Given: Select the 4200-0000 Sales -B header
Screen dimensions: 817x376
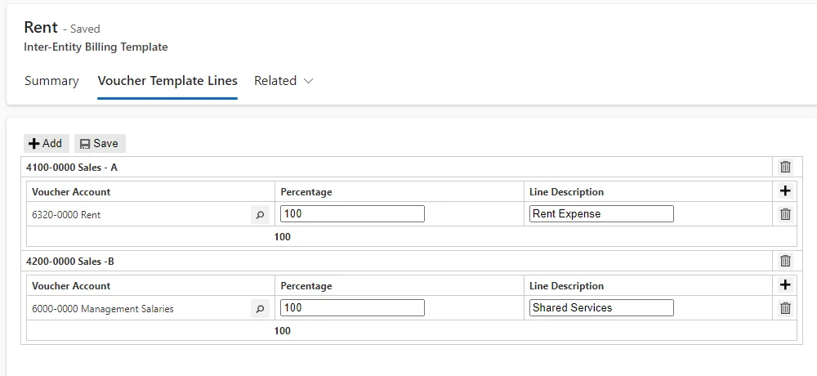Looking at the screenshot, I should (69, 262).
